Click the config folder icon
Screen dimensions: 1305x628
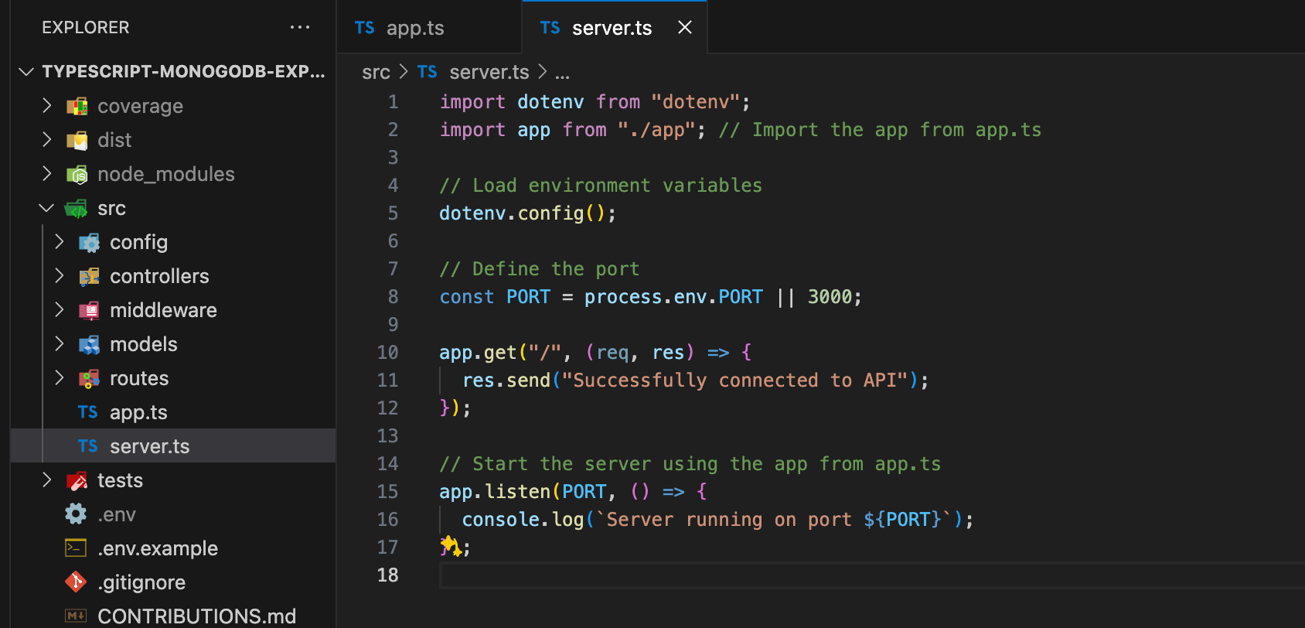pos(89,242)
